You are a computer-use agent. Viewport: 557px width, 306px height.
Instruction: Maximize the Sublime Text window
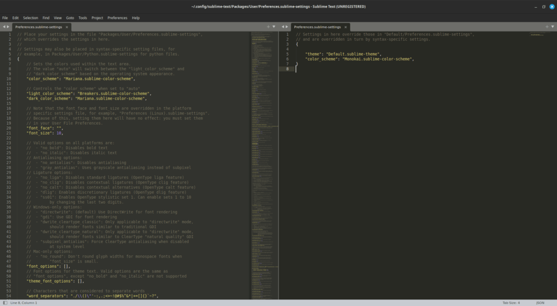coord(543,7)
